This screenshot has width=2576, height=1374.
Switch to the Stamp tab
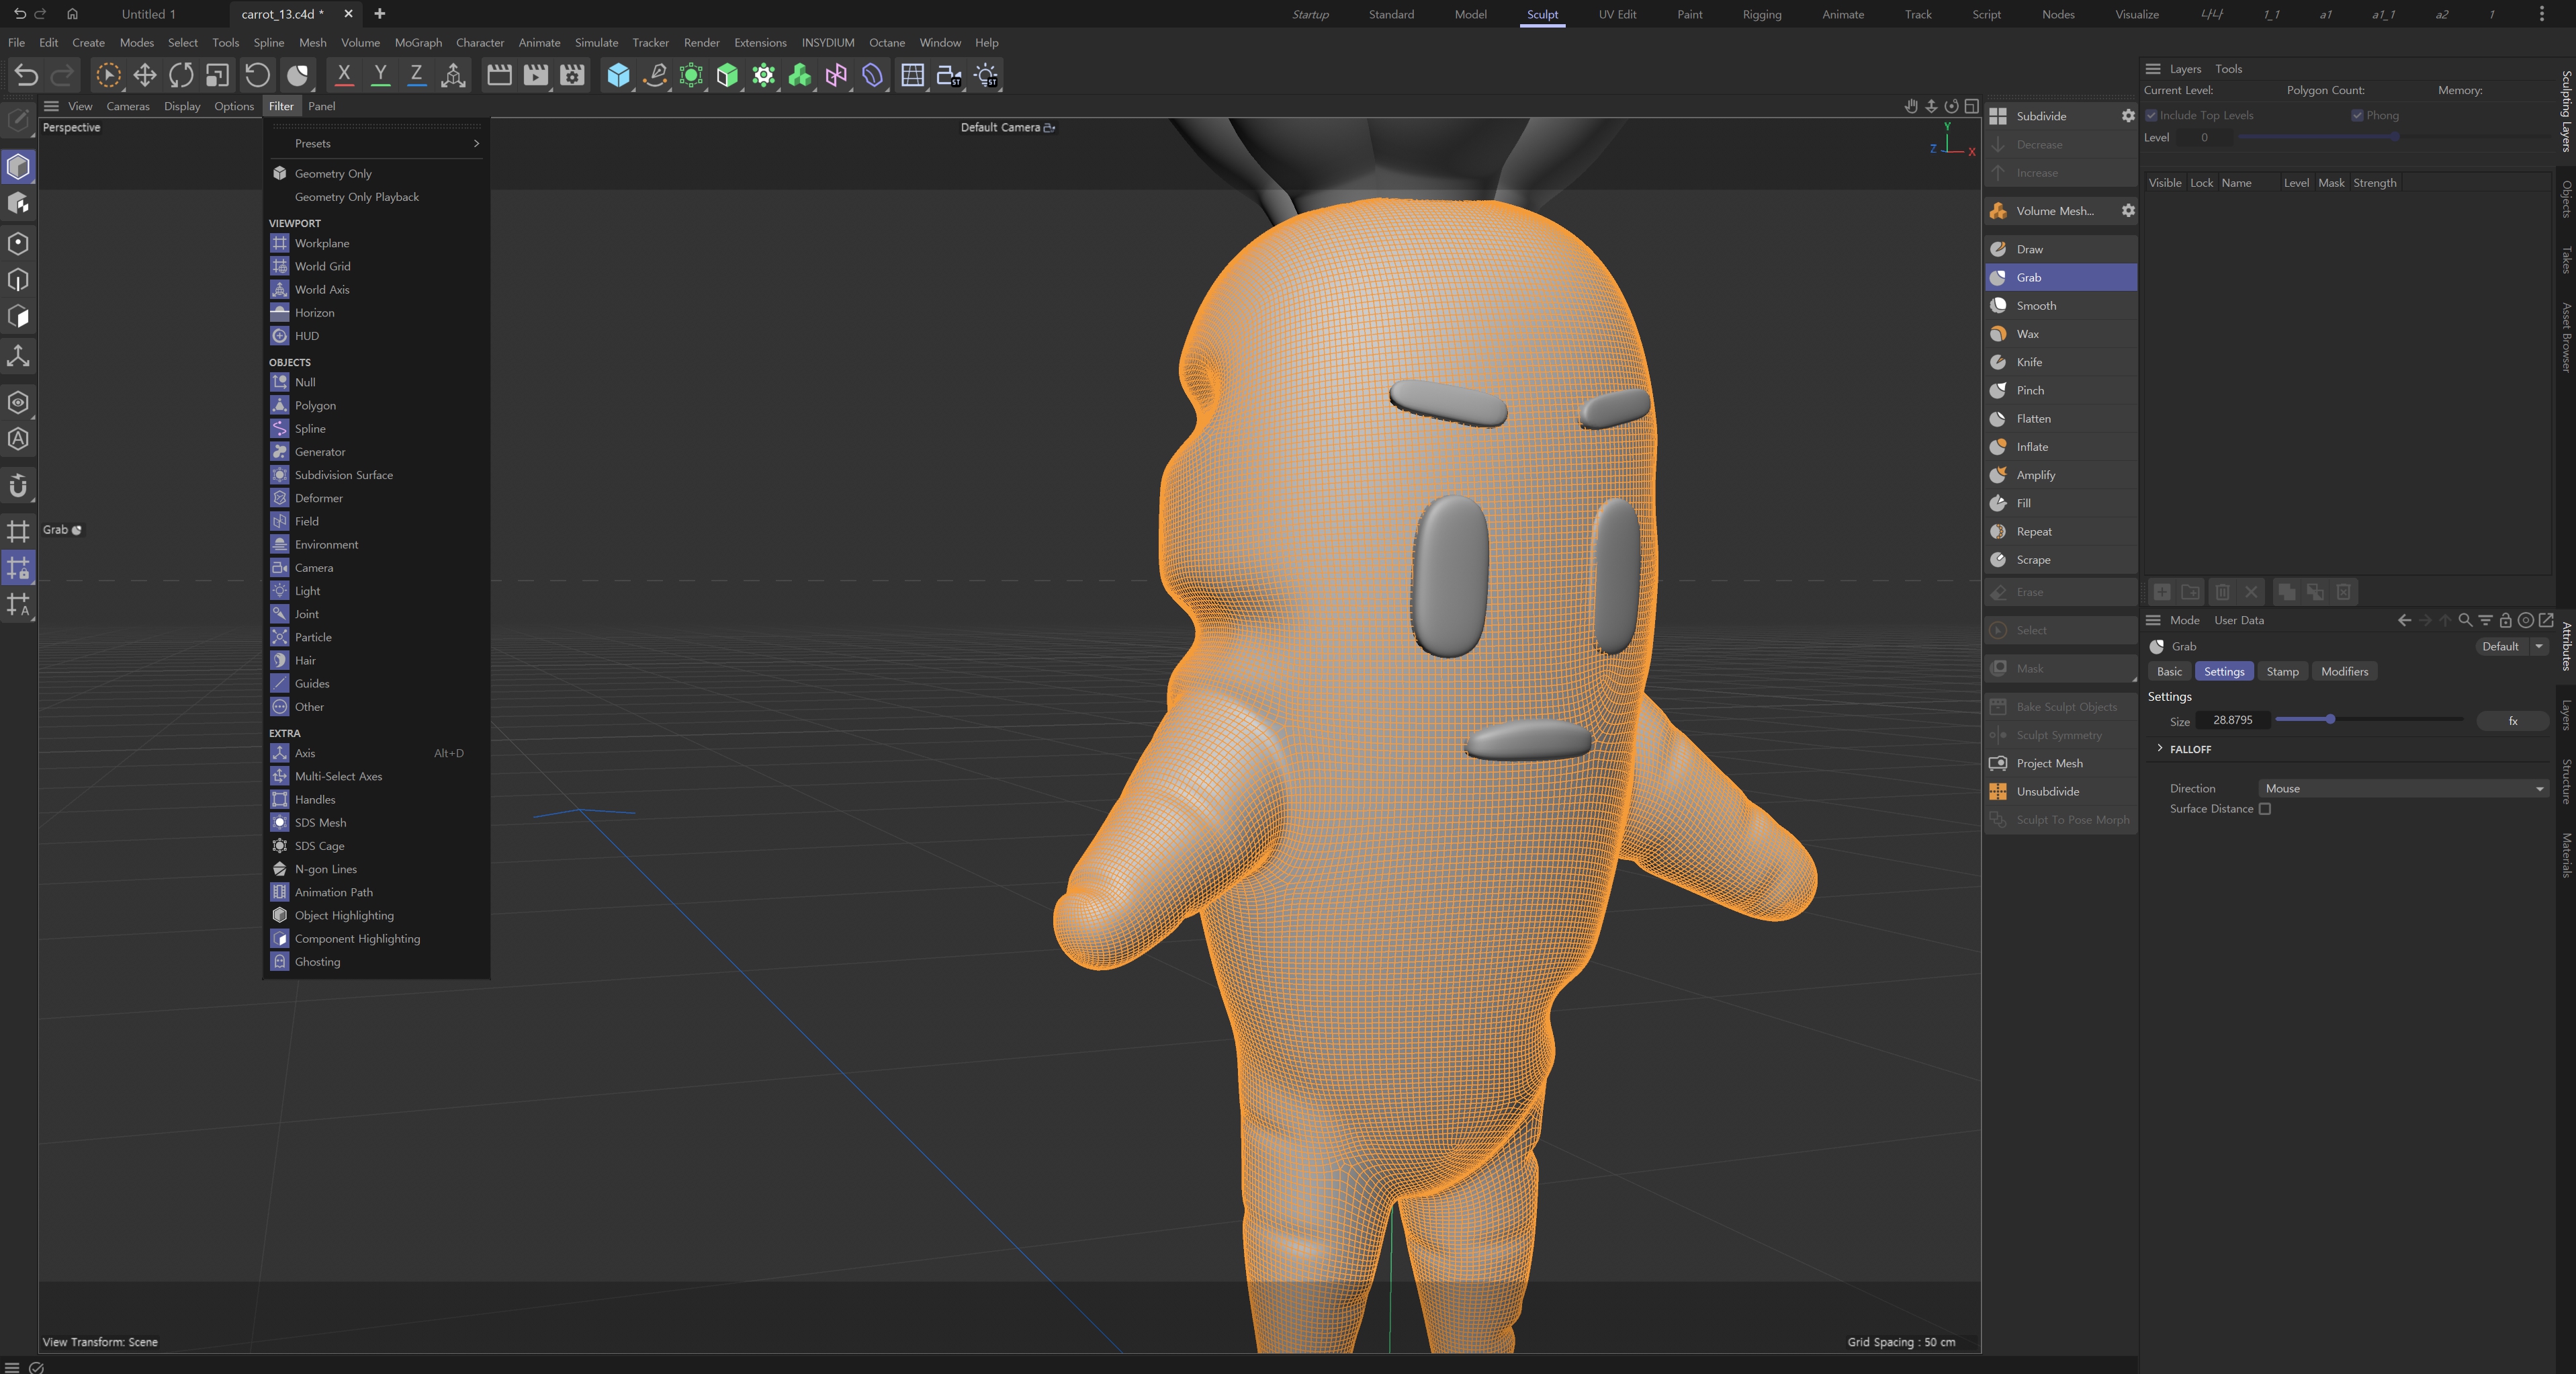[x=2282, y=671]
